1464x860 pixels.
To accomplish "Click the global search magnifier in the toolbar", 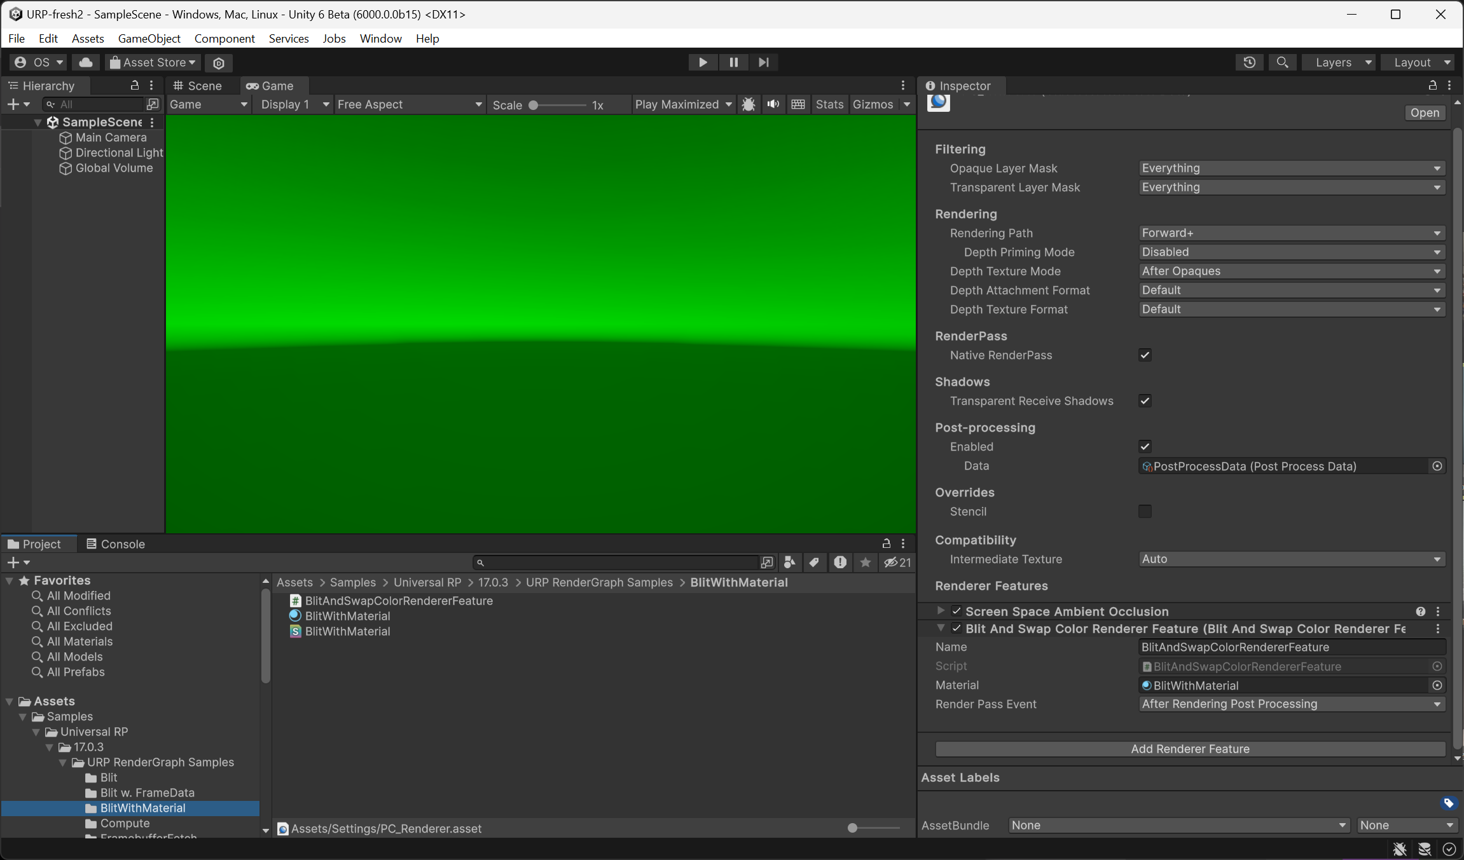I will click(x=1283, y=62).
